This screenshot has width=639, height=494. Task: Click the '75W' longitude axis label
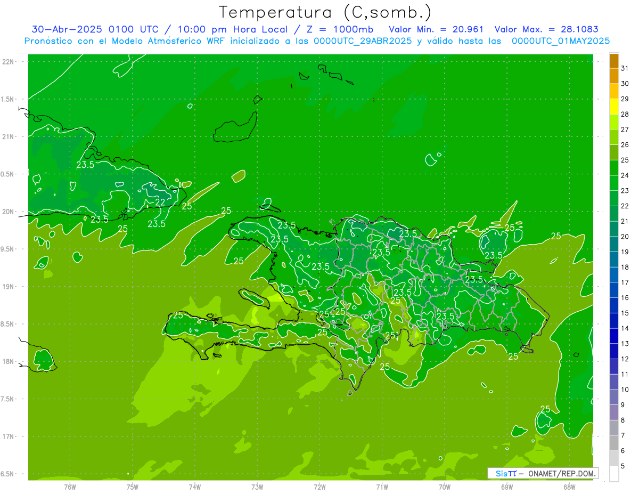point(132,487)
